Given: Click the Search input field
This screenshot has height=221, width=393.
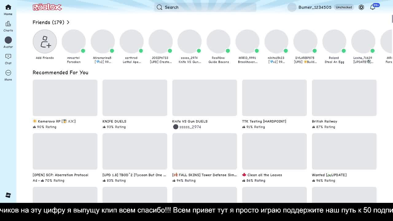Looking at the screenshot, I should [205, 7].
